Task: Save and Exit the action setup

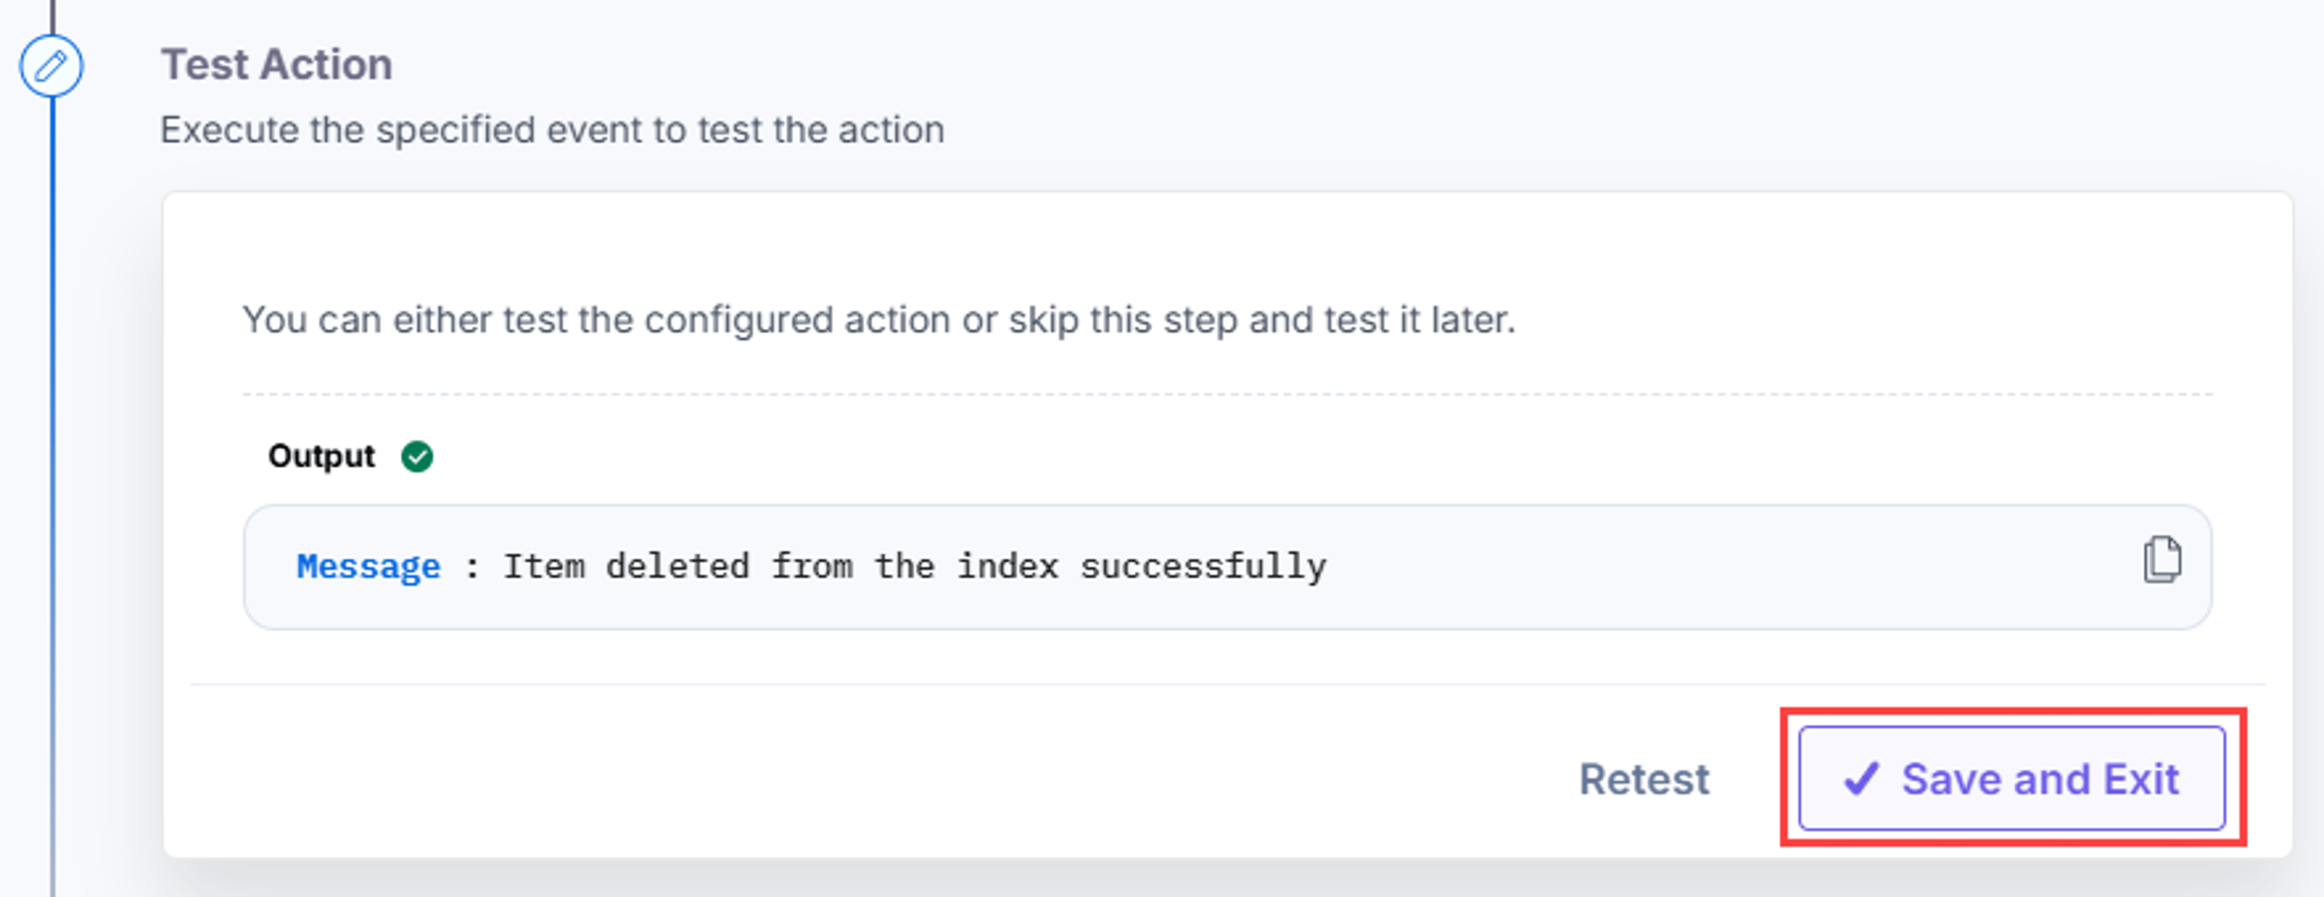Action: (x=2012, y=778)
